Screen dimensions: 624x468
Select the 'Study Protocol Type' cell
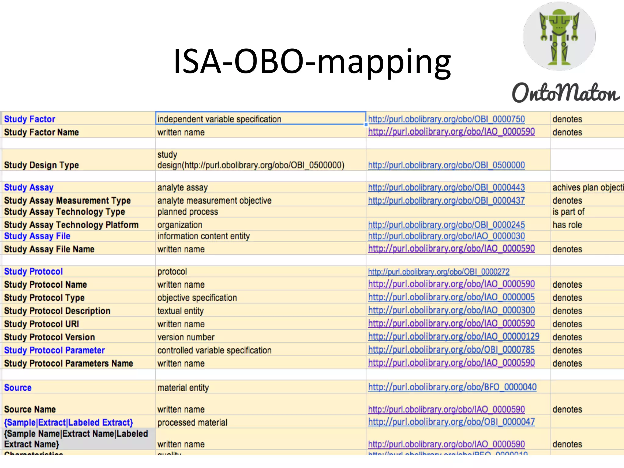pos(79,297)
